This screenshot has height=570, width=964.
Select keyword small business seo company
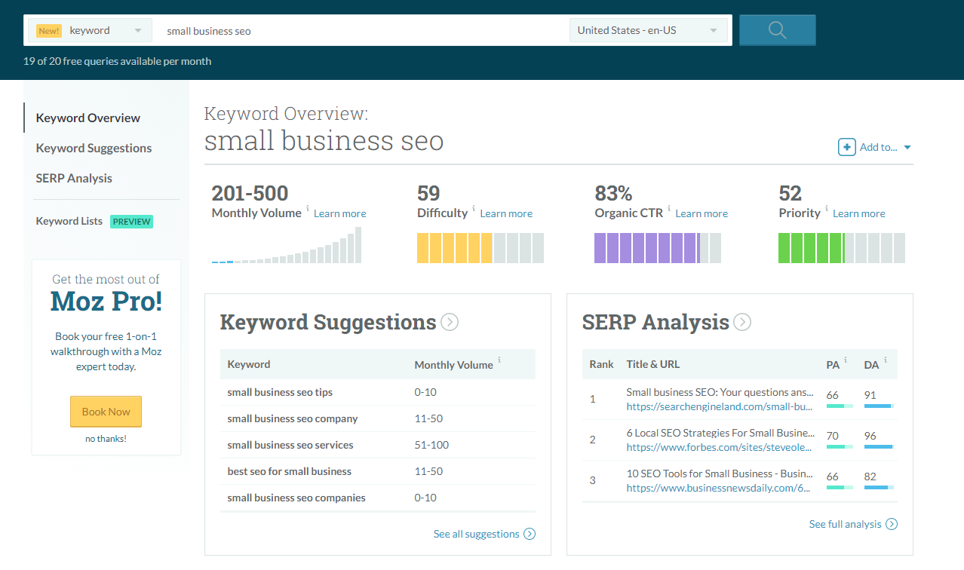click(293, 418)
